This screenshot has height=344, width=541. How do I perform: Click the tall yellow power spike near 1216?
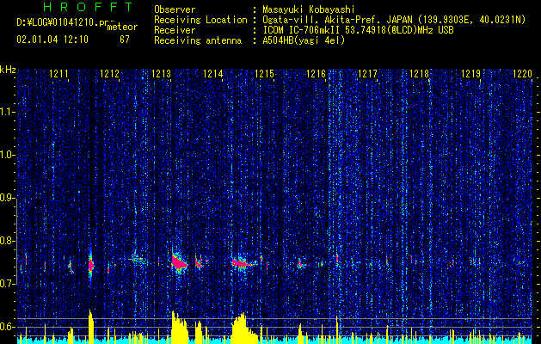pos(337,329)
